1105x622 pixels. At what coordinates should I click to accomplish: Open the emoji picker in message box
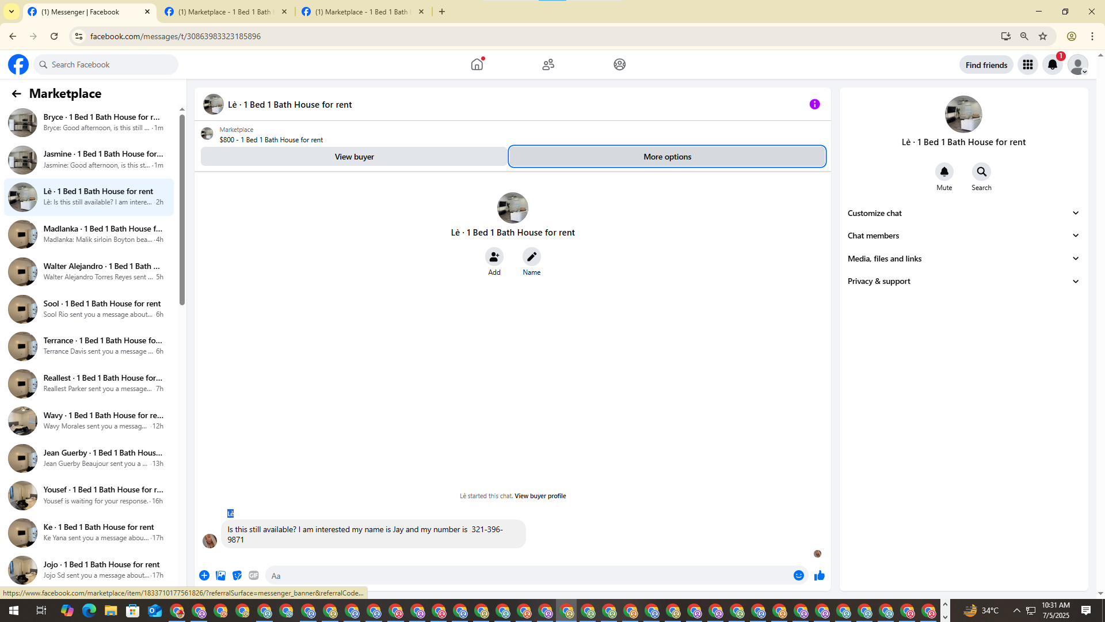tap(798, 575)
